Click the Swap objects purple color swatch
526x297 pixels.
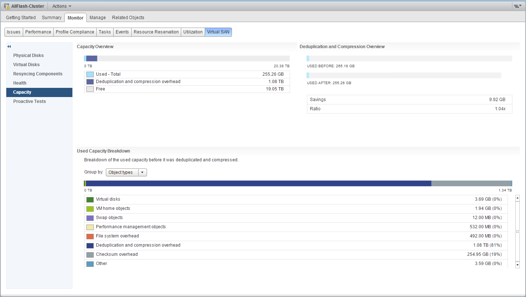90,218
